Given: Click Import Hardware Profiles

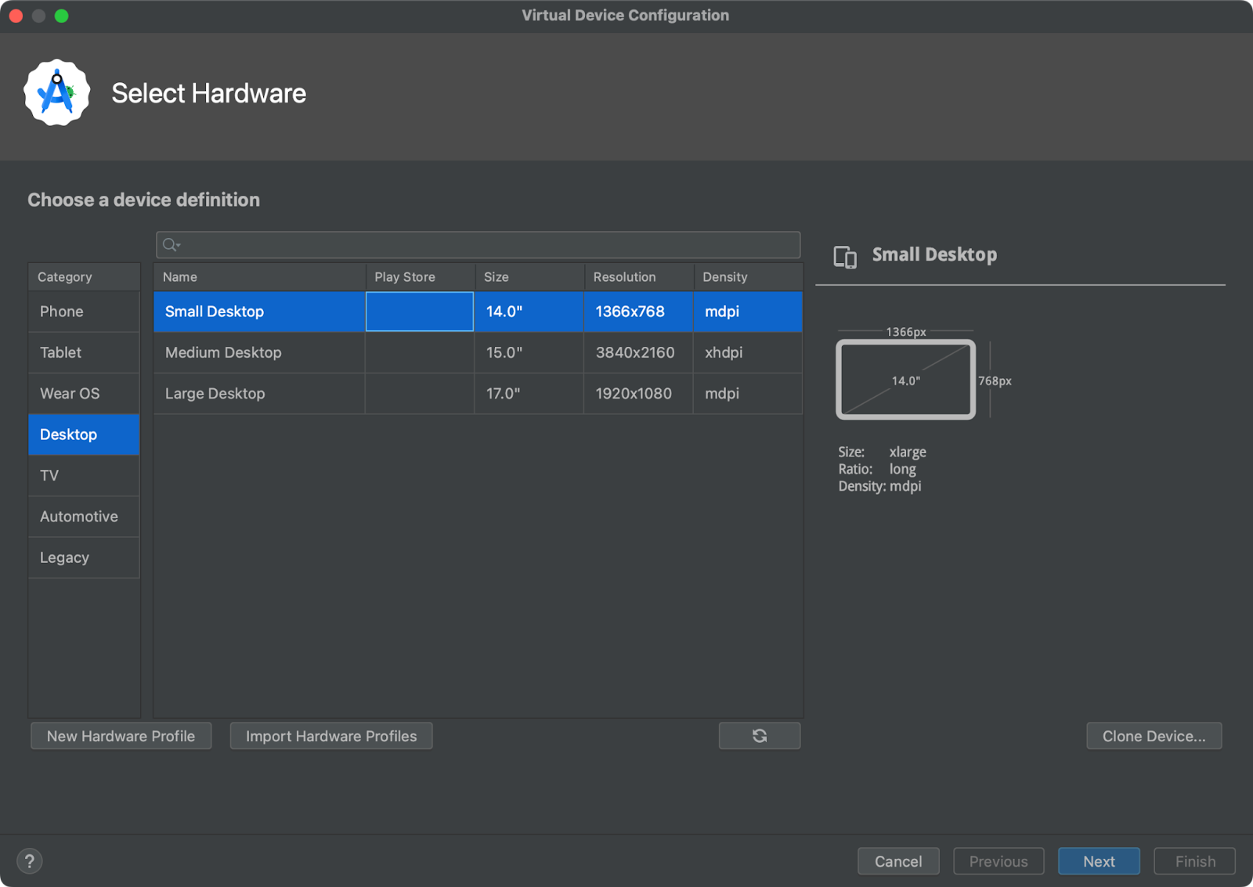Looking at the screenshot, I should [x=330, y=736].
